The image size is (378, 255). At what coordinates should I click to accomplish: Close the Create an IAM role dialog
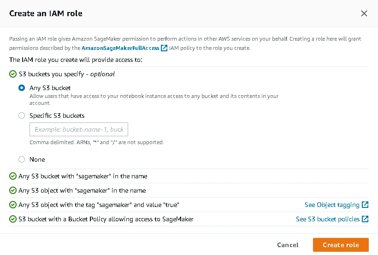pos(364,13)
